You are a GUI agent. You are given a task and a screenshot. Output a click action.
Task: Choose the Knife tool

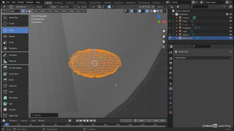[x=15, y=92]
